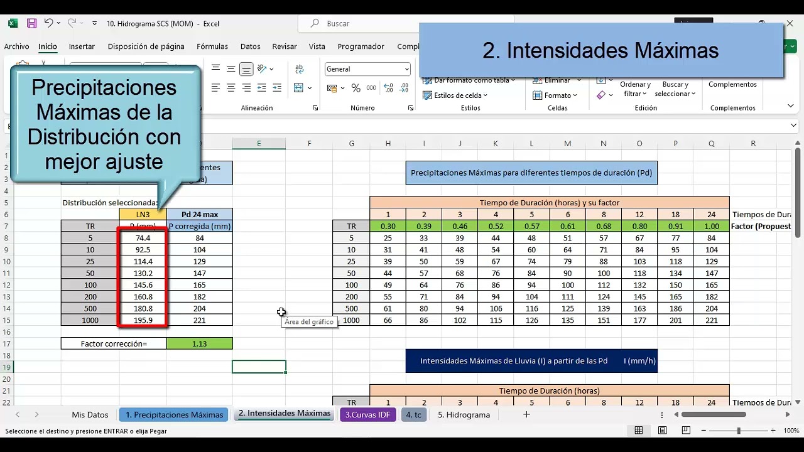Apply middle vertical alignment
Image resolution: width=804 pixels, height=452 pixels.
pos(231,69)
